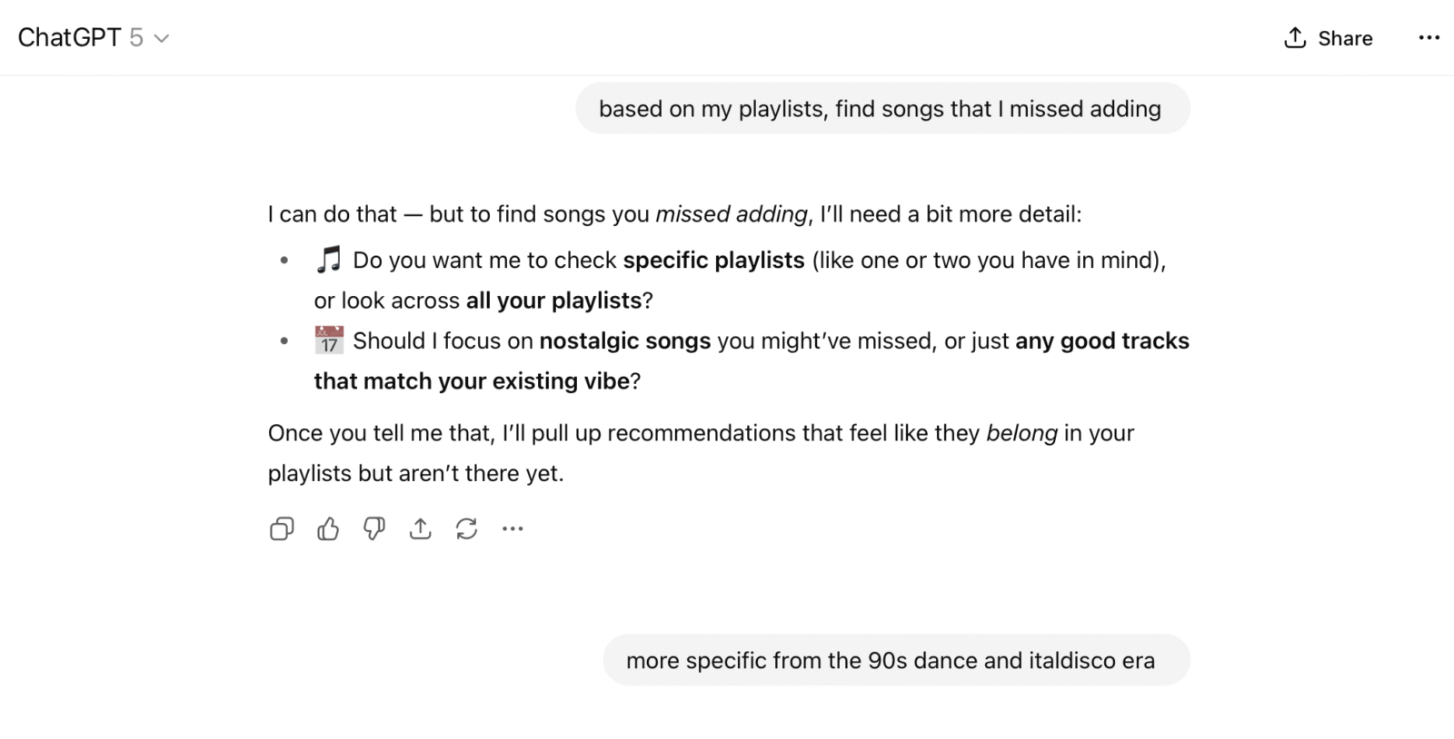
Task: Click the bold 'all your playlists' text
Action: click(553, 301)
